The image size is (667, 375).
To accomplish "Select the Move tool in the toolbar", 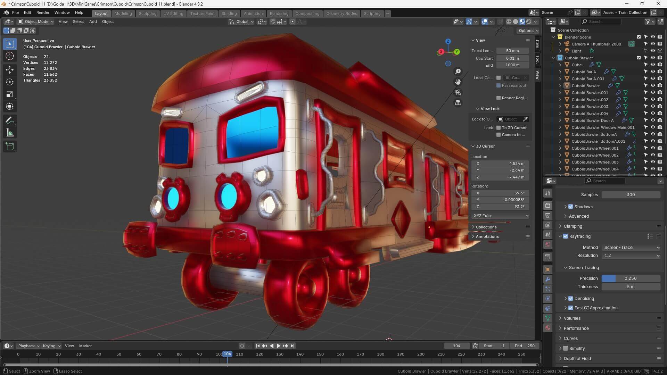I will 9,69.
